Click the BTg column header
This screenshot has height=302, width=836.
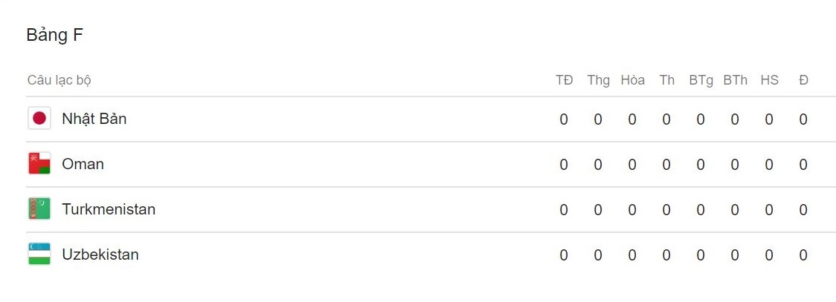701,80
